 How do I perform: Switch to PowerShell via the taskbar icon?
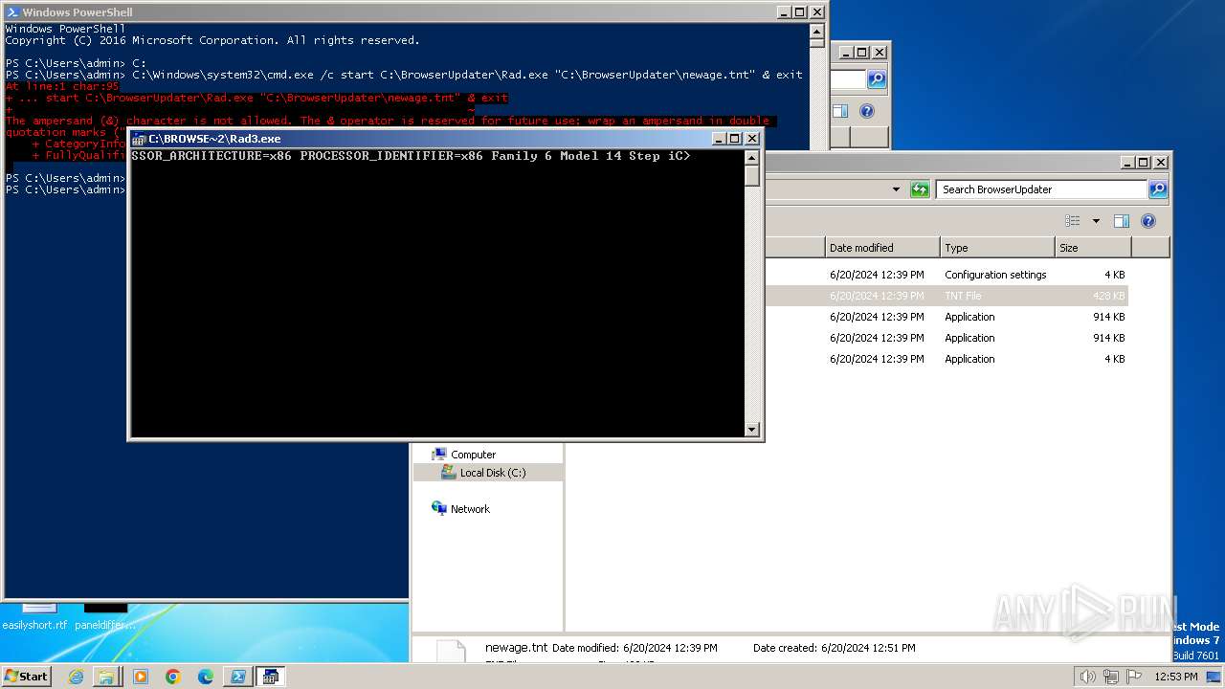pyautogui.click(x=237, y=676)
